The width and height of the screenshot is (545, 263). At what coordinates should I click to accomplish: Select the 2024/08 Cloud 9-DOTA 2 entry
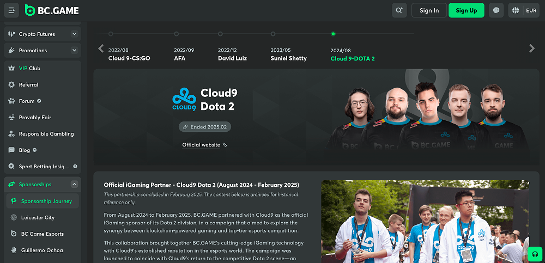point(353,54)
